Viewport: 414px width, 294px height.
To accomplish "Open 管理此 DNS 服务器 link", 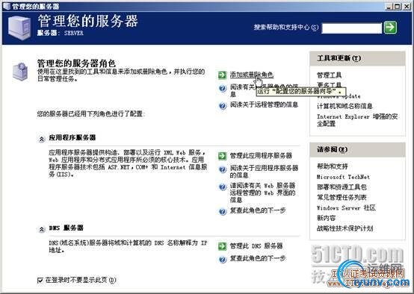I will coord(256,245).
